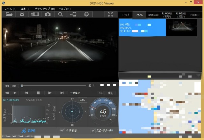Switch to 駐車録画 (常時) tab
Screen dimensions: 204x140
tap(181, 15)
